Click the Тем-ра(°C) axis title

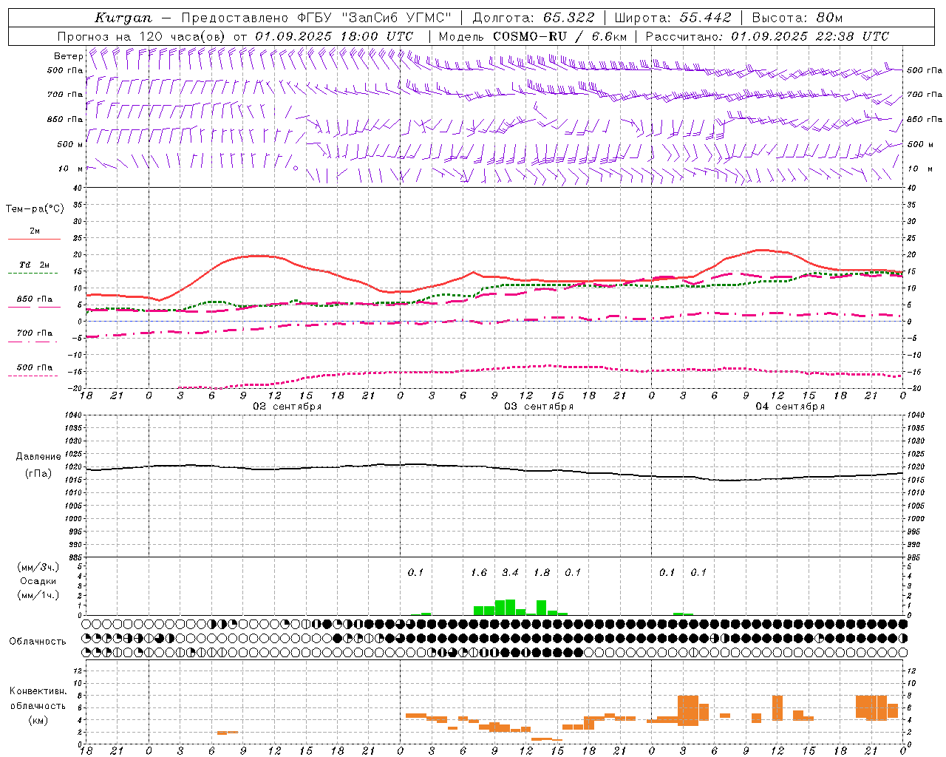(35, 209)
